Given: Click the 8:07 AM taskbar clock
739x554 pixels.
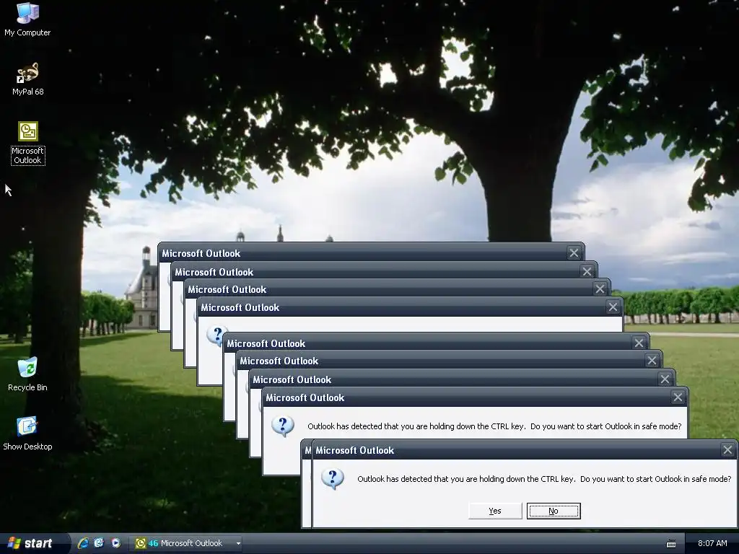Looking at the screenshot, I should (x=712, y=543).
